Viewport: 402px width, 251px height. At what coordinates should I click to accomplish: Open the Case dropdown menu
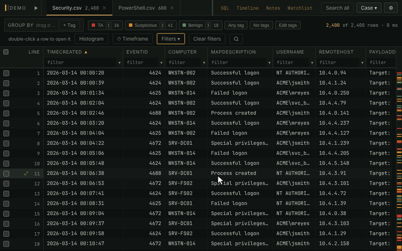(x=368, y=8)
